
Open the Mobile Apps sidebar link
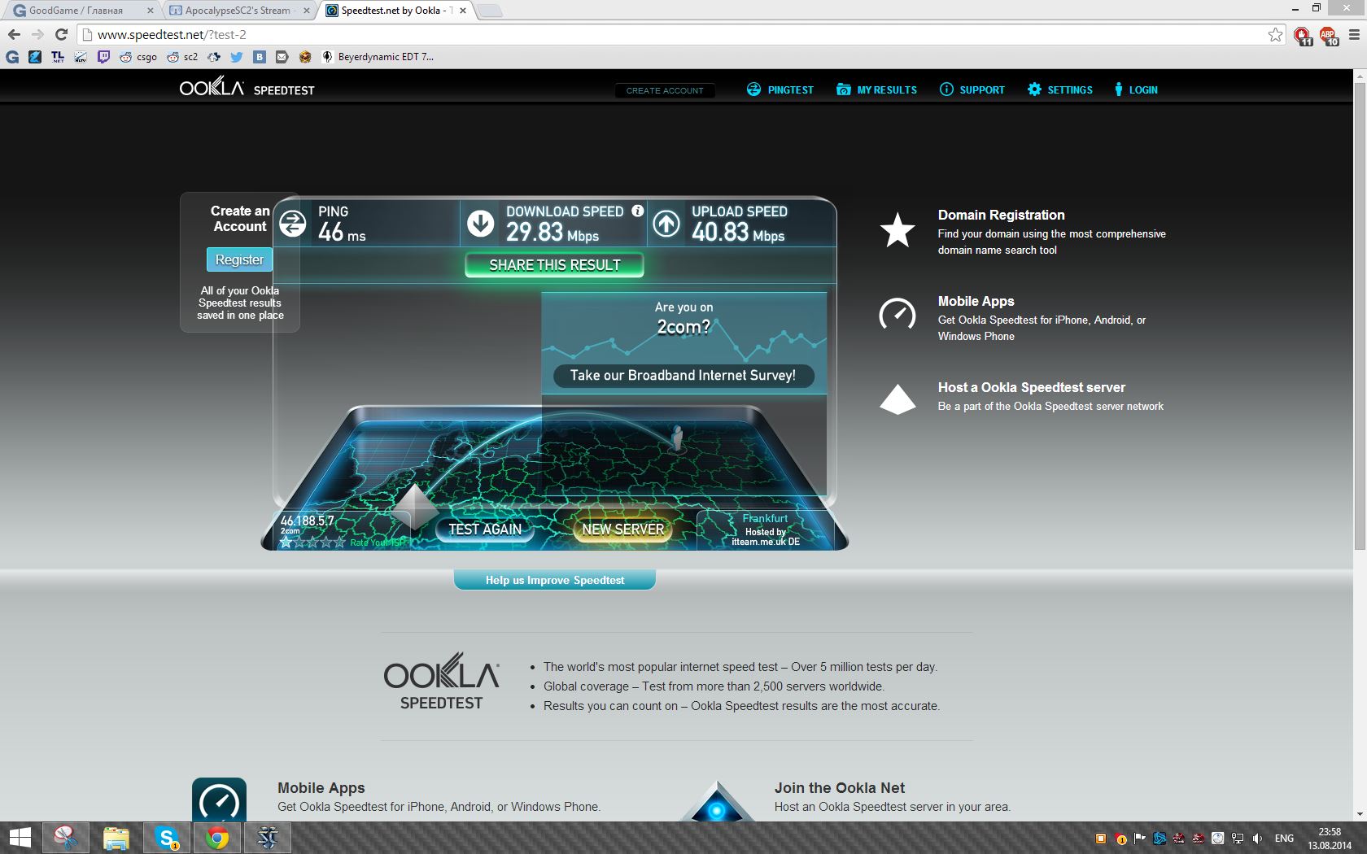point(976,301)
